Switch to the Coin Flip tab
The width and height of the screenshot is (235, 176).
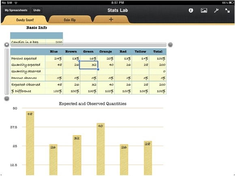tap(70, 20)
